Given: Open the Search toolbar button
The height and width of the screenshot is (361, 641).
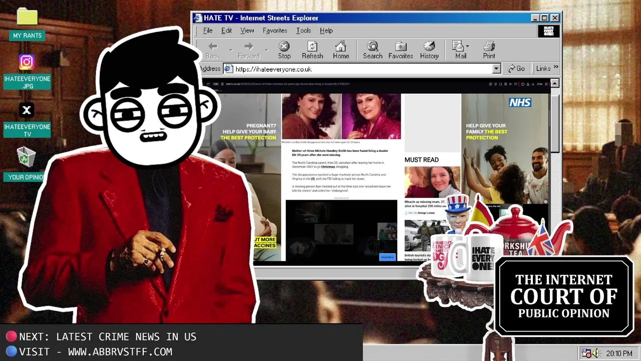Looking at the screenshot, I should click(373, 51).
